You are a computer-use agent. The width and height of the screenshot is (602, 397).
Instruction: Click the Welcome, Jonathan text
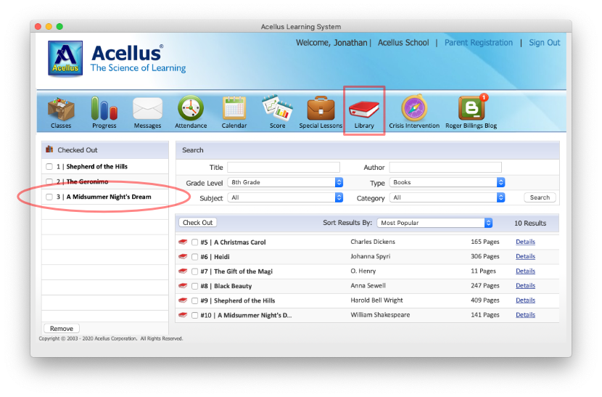coord(331,43)
